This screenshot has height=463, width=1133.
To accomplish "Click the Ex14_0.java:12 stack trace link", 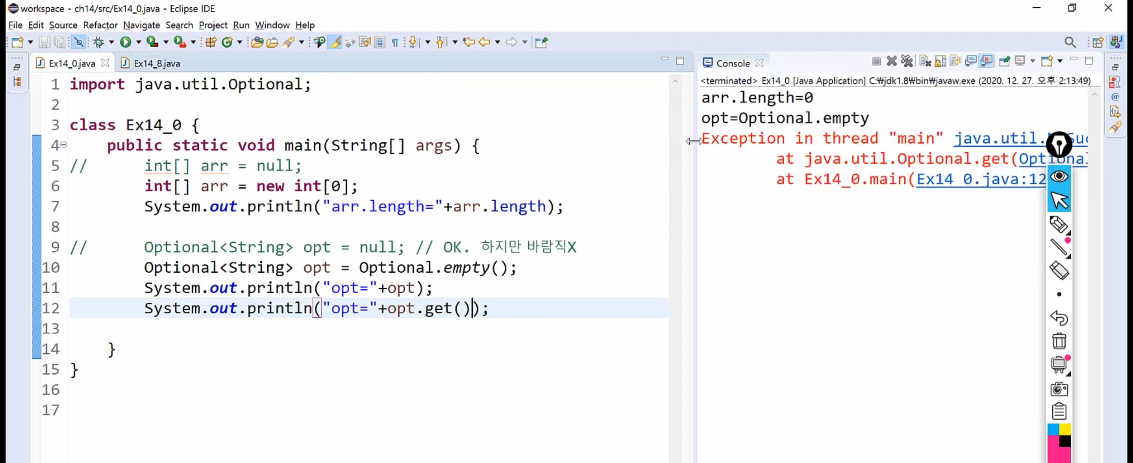I will pos(980,179).
